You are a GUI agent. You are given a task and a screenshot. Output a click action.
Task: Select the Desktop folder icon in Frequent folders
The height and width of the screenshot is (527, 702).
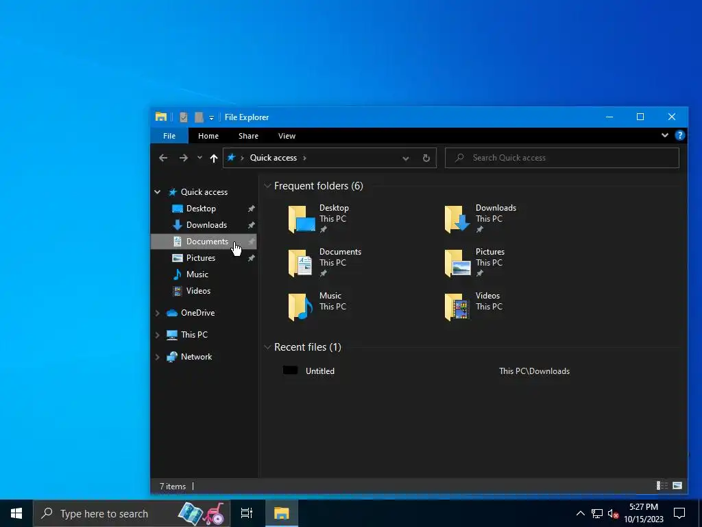pos(302,219)
